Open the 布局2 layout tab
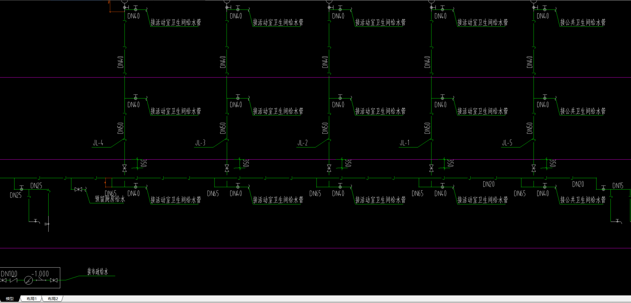631x303 pixels. coord(53,299)
